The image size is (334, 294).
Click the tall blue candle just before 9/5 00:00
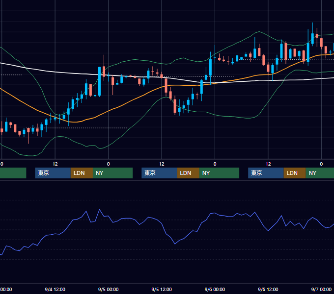100,81
